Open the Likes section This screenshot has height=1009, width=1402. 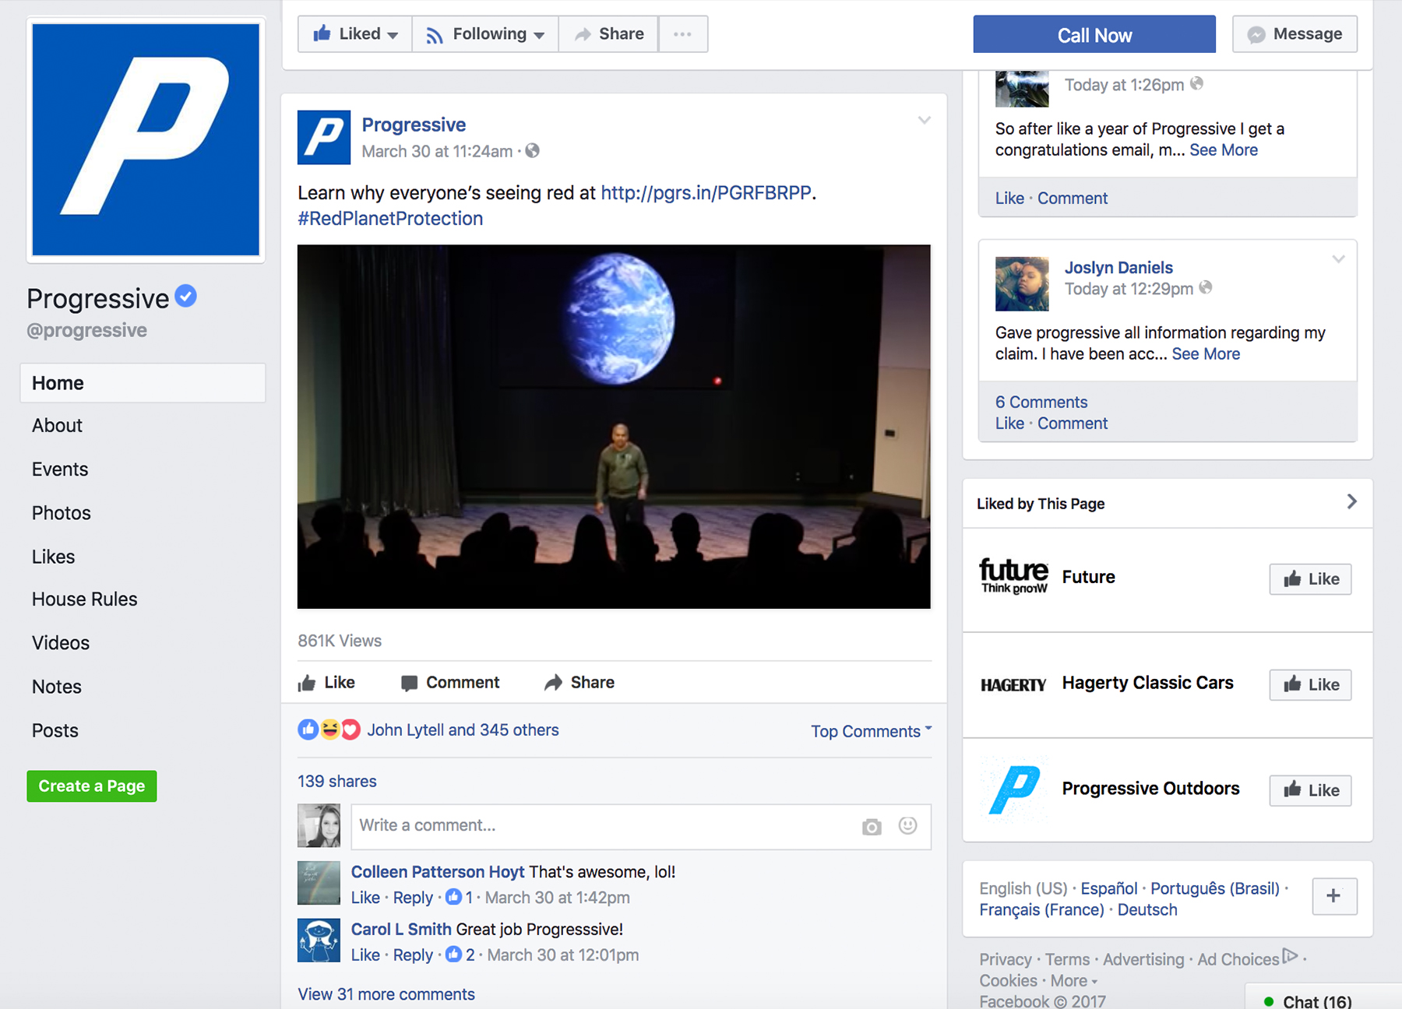pyautogui.click(x=53, y=557)
